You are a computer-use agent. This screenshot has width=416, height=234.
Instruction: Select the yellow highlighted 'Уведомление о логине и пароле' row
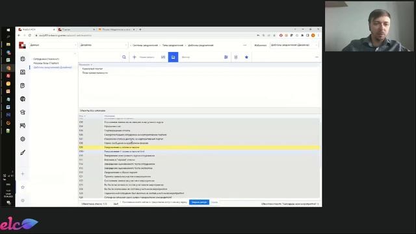tap(200, 148)
